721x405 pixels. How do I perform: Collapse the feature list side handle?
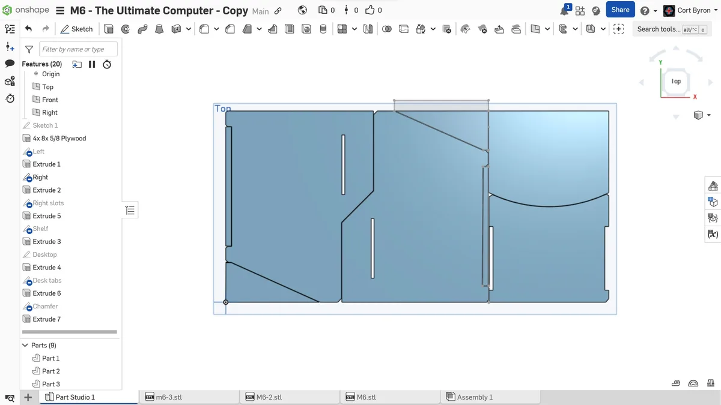coord(130,210)
